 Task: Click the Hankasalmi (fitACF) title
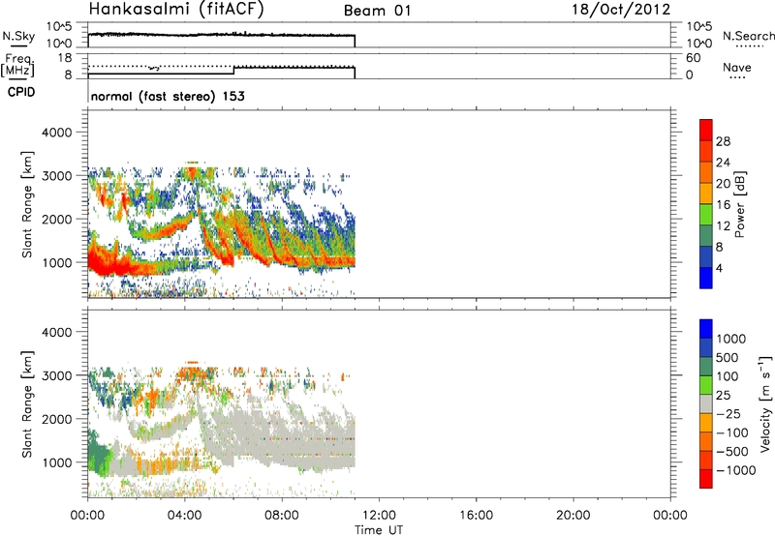coord(176,10)
